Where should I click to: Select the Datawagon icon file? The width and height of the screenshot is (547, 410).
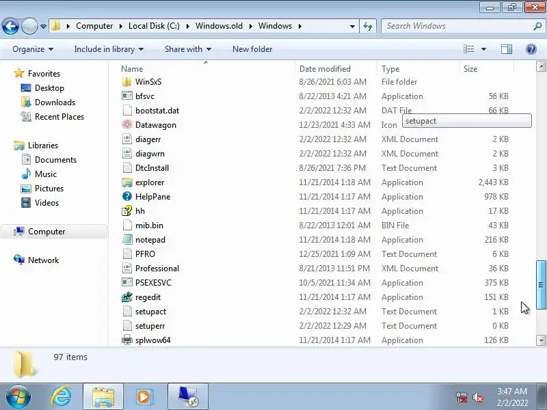[127, 125]
